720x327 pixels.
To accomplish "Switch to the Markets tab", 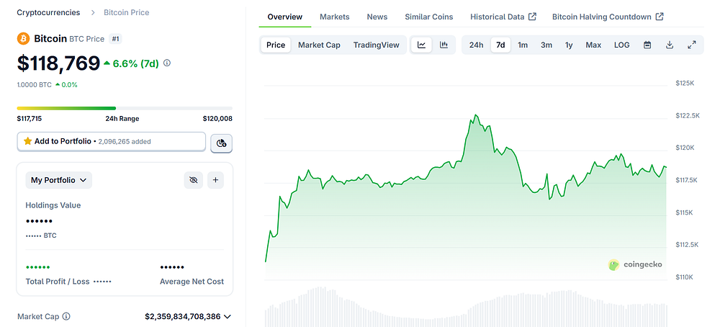I will coord(334,17).
